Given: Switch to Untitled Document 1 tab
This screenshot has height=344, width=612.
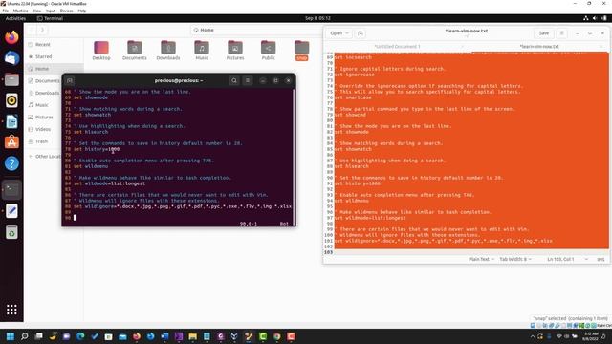Looking at the screenshot, I should tap(397, 47).
